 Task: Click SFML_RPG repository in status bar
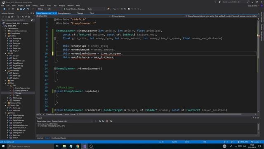click(243, 142)
